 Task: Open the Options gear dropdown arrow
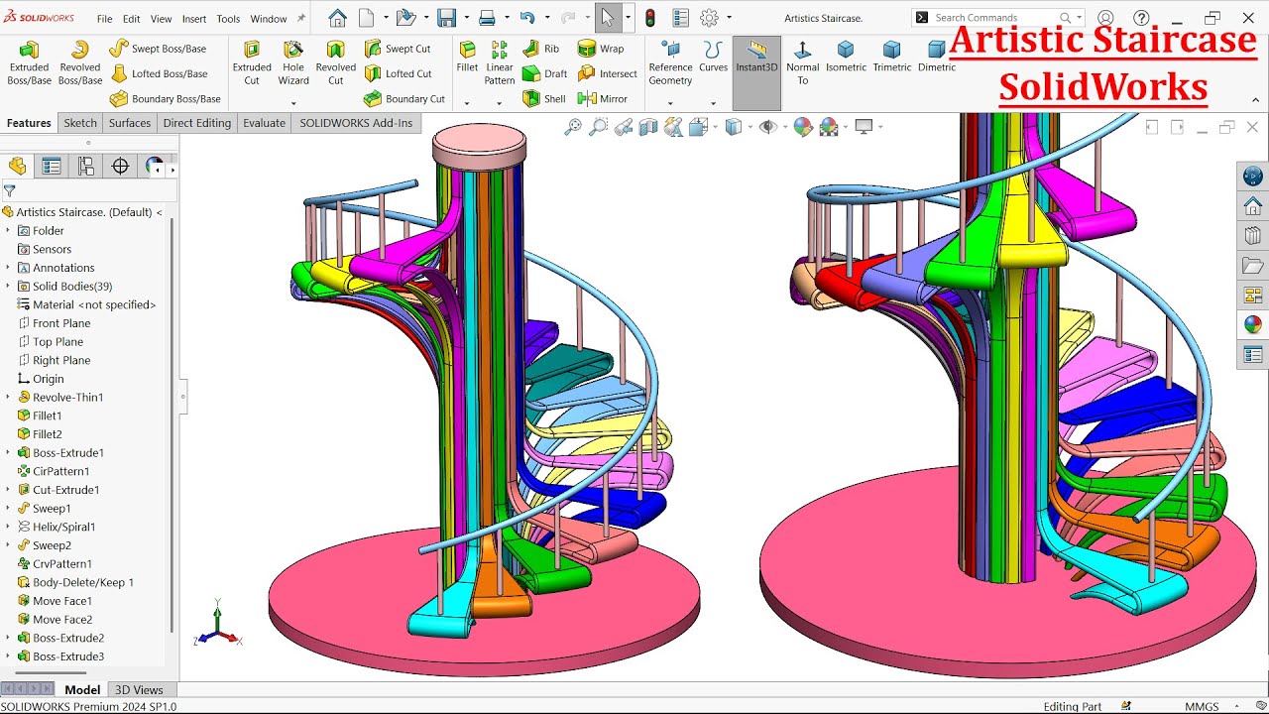tap(730, 18)
